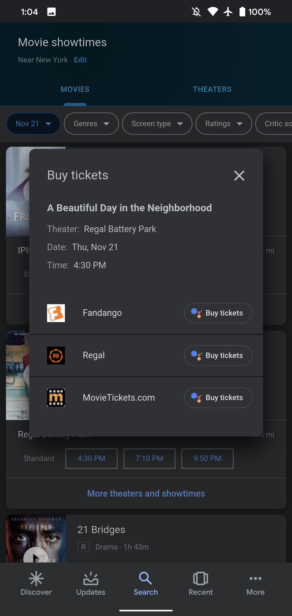
Task: Expand the Ratings filter
Action: (x=224, y=123)
